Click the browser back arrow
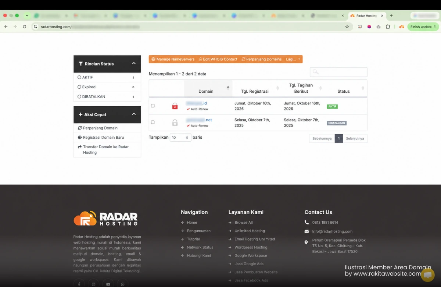The width and height of the screenshot is (441, 287). tap(6, 27)
